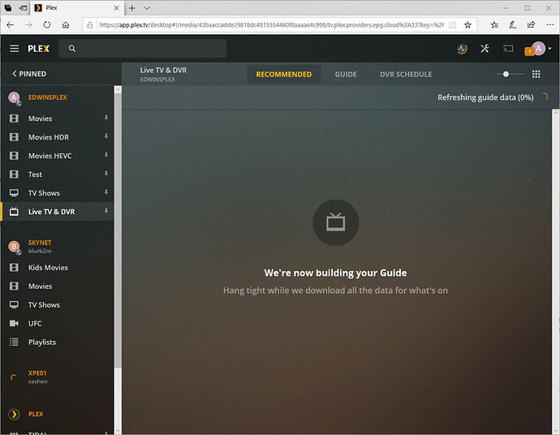Go back via PINNED chevron
This screenshot has width=560, height=435.
(29, 74)
